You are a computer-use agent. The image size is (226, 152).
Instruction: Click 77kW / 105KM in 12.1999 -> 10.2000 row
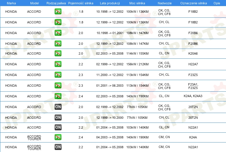point(137,118)
